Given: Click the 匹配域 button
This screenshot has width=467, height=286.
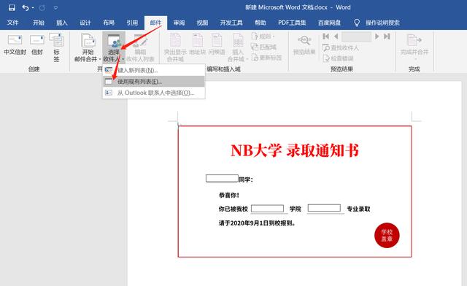Looking at the screenshot, I should click(263, 47).
